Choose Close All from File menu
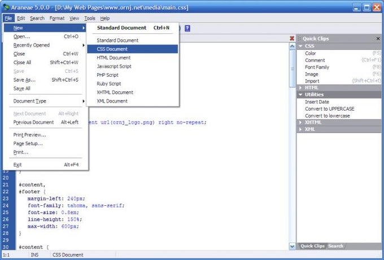The width and height of the screenshot is (384, 260). 45,63
